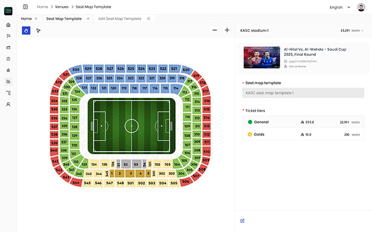Select the General ticket tier row

[303, 122]
